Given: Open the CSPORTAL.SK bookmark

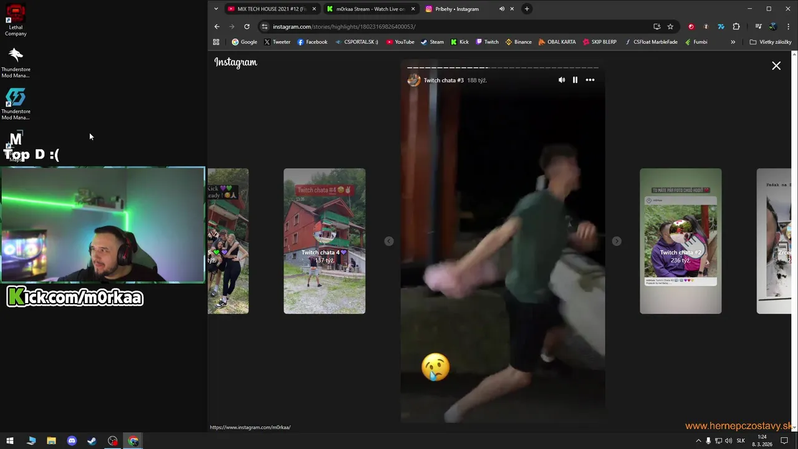Looking at the screenshot, I should point(357,42).
